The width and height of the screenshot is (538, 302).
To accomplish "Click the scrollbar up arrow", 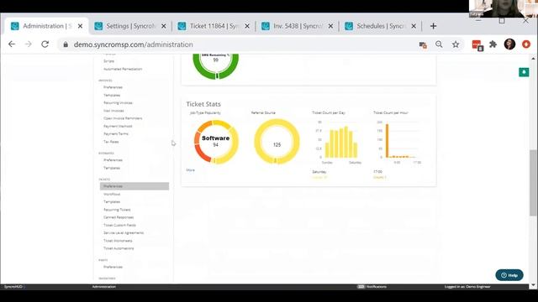I will 533,59.
